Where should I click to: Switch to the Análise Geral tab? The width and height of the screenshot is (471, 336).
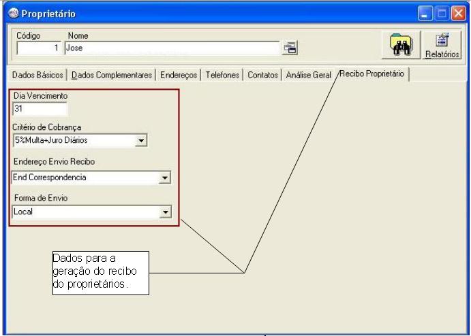coord(309,74)
